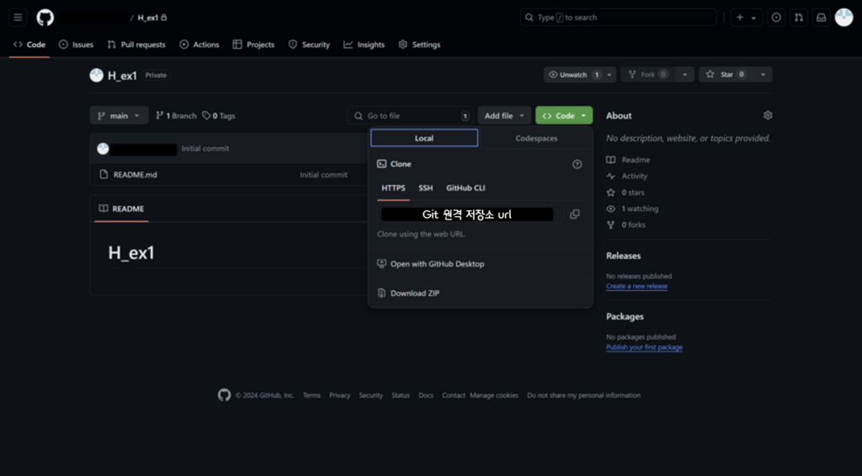Screen dimensions: 862x476
Task: Select GitHub CLI clone method
Action: (x=466, y=188)
